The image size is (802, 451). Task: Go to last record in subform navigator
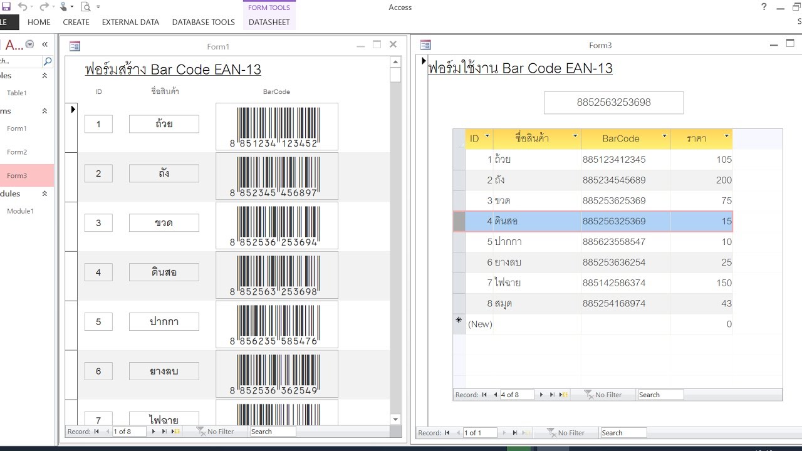click(552, 395)
